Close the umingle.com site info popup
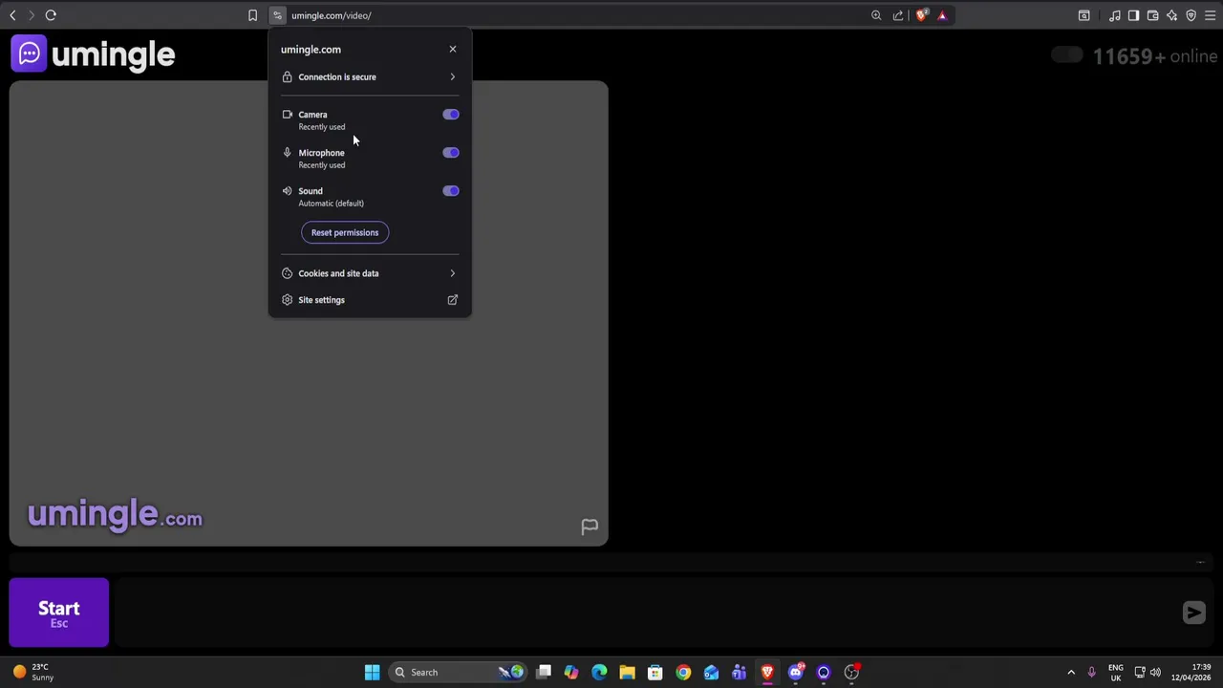The width and height of the screenshot is (1223, 688). click(x=453, y=49)
